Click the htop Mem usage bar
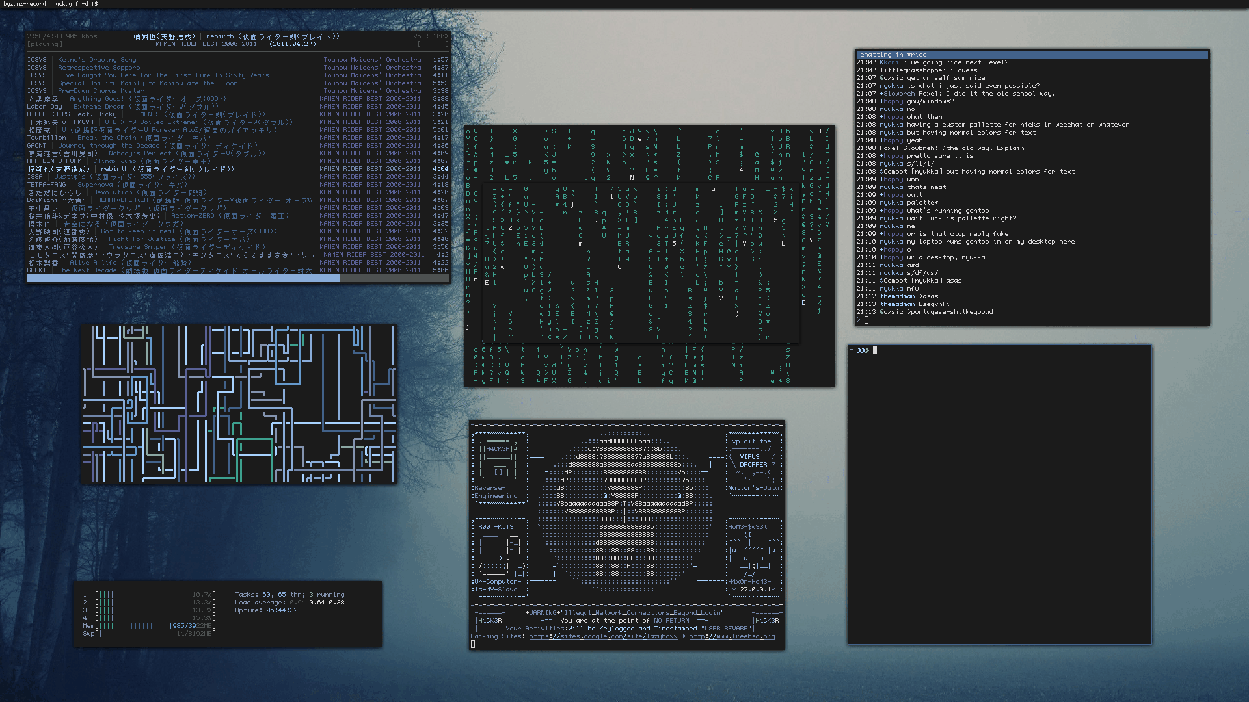1249x702 pixels. [155, 626]
